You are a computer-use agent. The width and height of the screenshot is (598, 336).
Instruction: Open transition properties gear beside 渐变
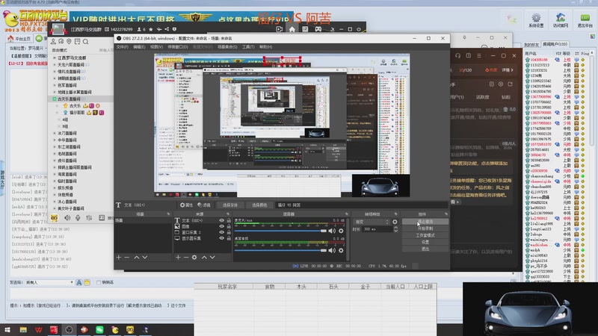(395, 222)
